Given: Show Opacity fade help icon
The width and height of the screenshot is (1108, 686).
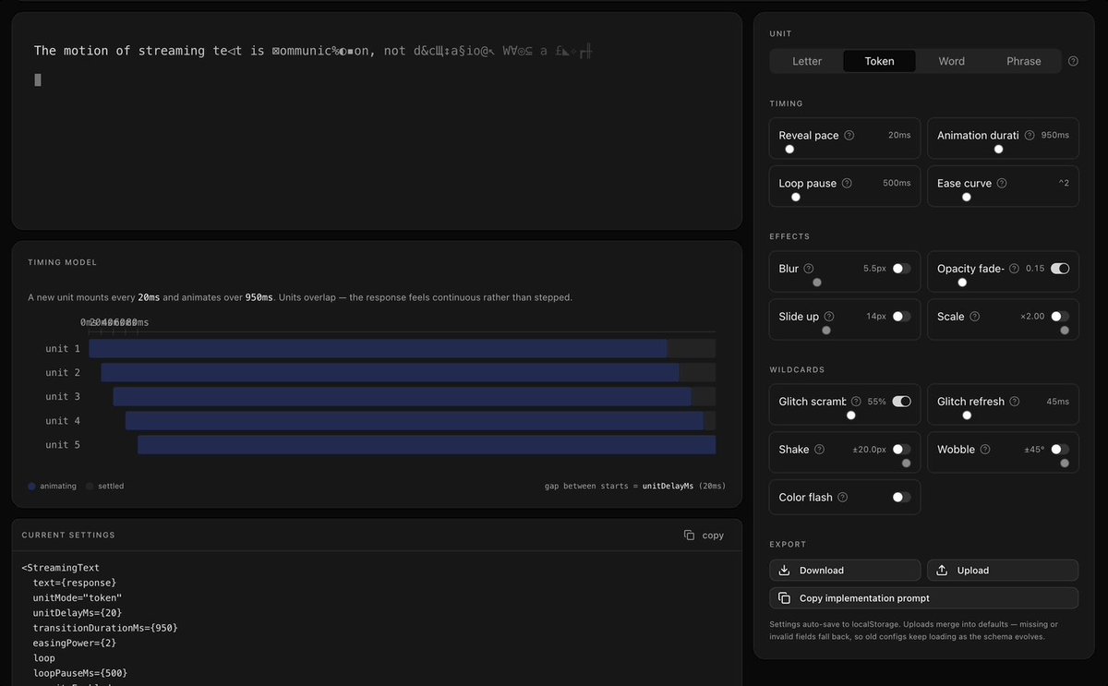Looking at the screenshot, I should [1015, 269].
